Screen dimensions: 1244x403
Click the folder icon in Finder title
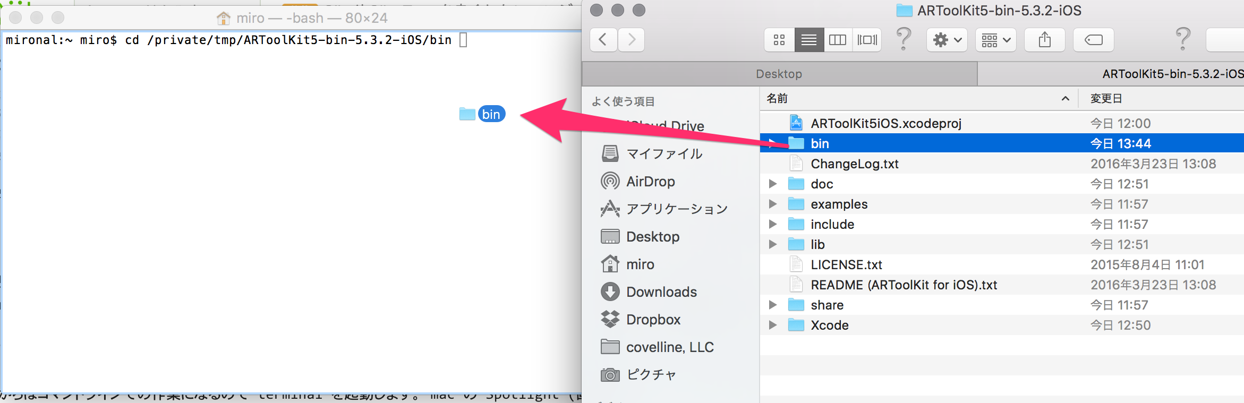(x=904, y=11)
